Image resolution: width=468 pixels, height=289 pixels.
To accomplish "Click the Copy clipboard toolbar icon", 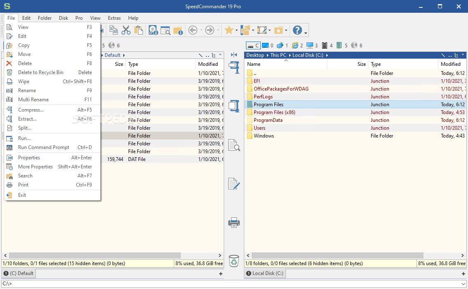I will [113, 30].
